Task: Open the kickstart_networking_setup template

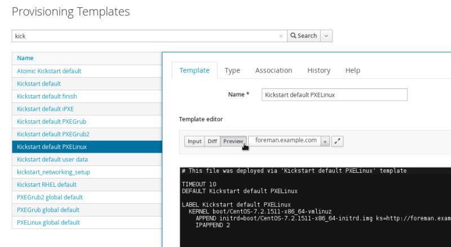Action: click(x=54, y=172)
